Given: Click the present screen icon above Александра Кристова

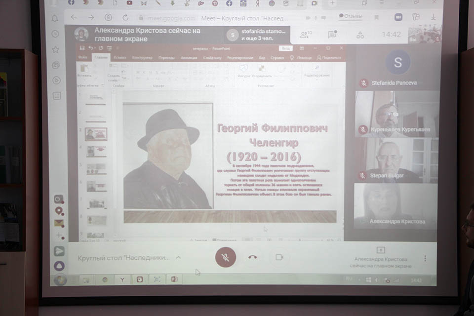Looking at the screenshot, I should tap(380, 250).
